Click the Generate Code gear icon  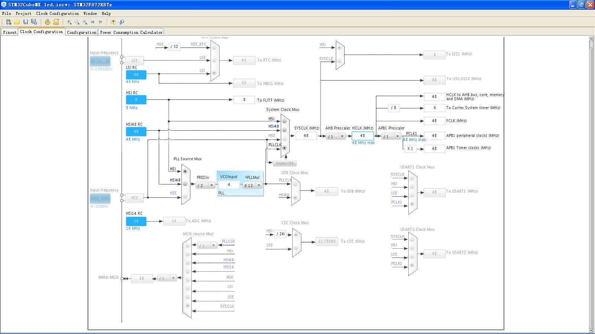click(48, 22)
